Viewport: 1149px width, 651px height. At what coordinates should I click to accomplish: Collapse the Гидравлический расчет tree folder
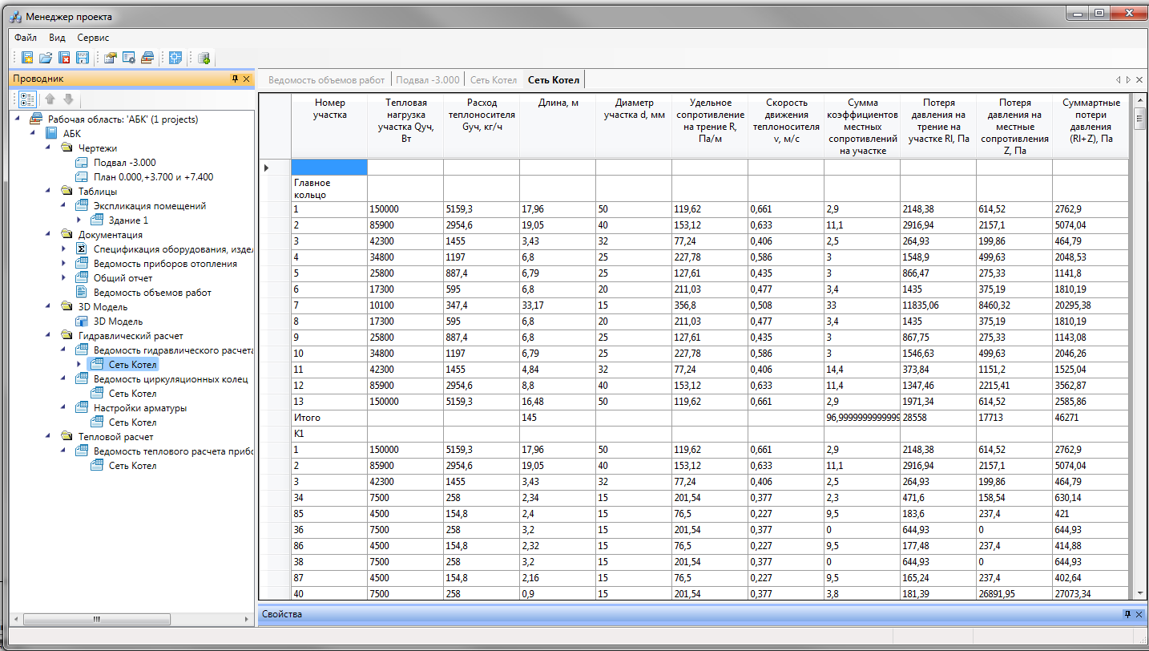point(49,336)
